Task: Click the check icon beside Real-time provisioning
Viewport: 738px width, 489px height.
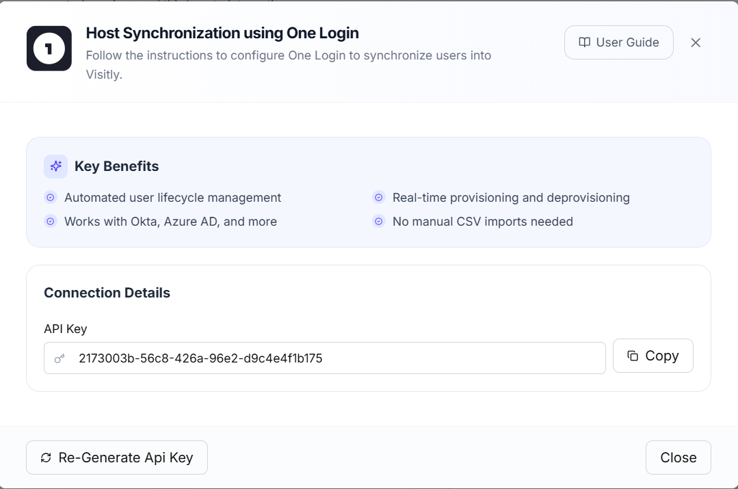Action: click(x=379, y=198)
